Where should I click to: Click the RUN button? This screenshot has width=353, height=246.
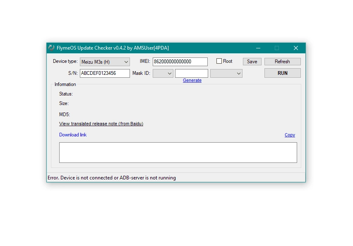pyautogui.click(x=282, y=73)
